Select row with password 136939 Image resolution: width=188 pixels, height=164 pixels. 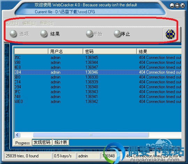[98, 82]
